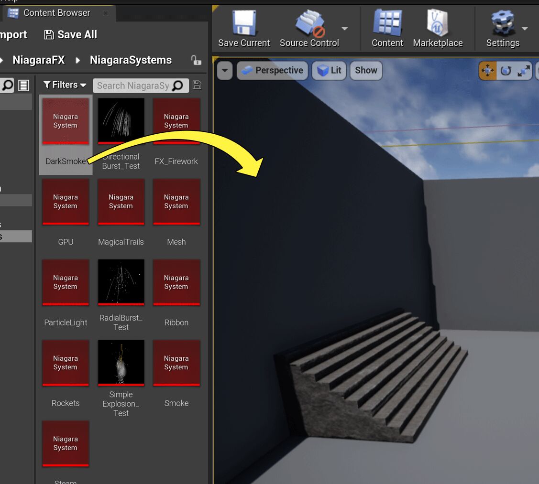This screenshot has width=539, height=484.
Task: Expand the Source Control dropdown arrow
Action: tap(344, 29)
